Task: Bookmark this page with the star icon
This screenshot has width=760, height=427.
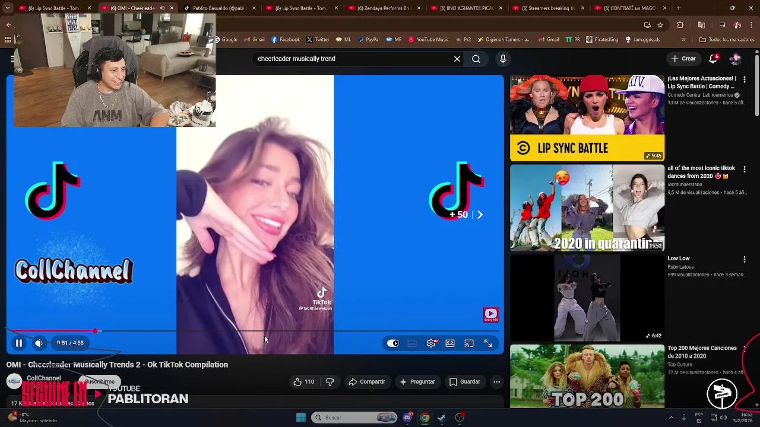Action: [x=660, y=25]
